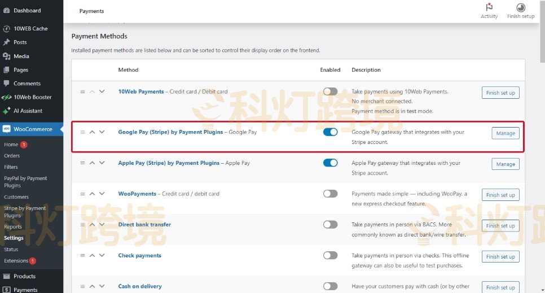Open Stripe by Payment Plugins menu
The width and height of the screenshot is (545, 293).
pos(25,212)
